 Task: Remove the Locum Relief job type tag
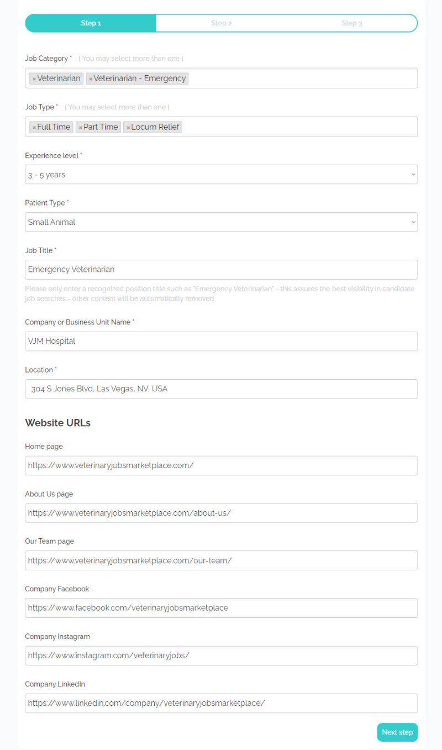pos(128,128)
